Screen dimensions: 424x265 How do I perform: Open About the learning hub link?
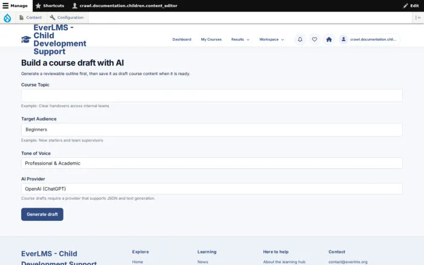coord(284,262)
